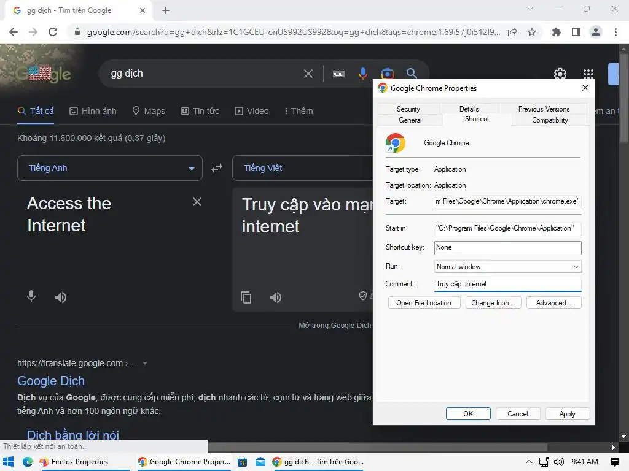Go back using Chrome's back arrow
Screen dimensions: 629x471
[x=14, y=32]
